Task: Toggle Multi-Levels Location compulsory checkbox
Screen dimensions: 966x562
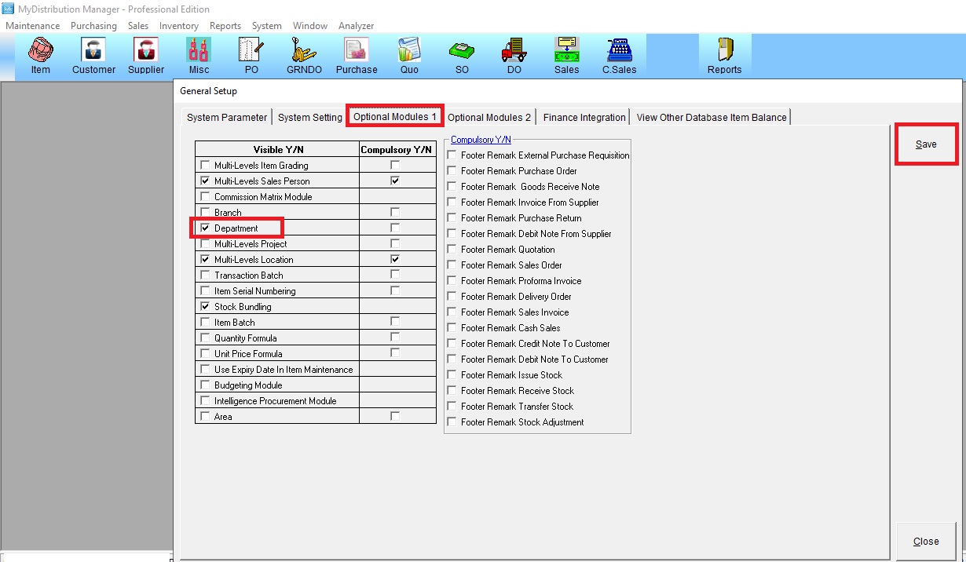Action: (395, 259)
